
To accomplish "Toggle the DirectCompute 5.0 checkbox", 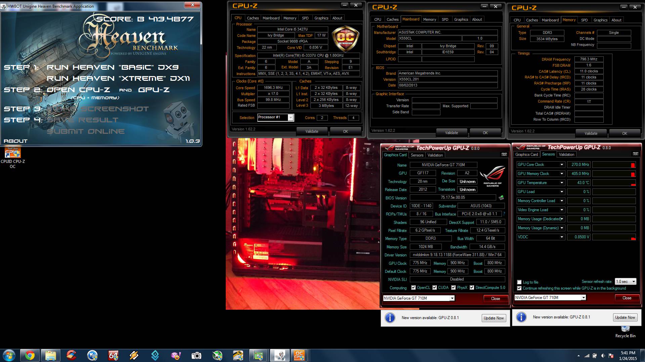I will (472, 288).
